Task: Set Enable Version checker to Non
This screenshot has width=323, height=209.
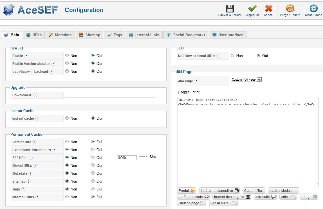Action: pos(67,64)
